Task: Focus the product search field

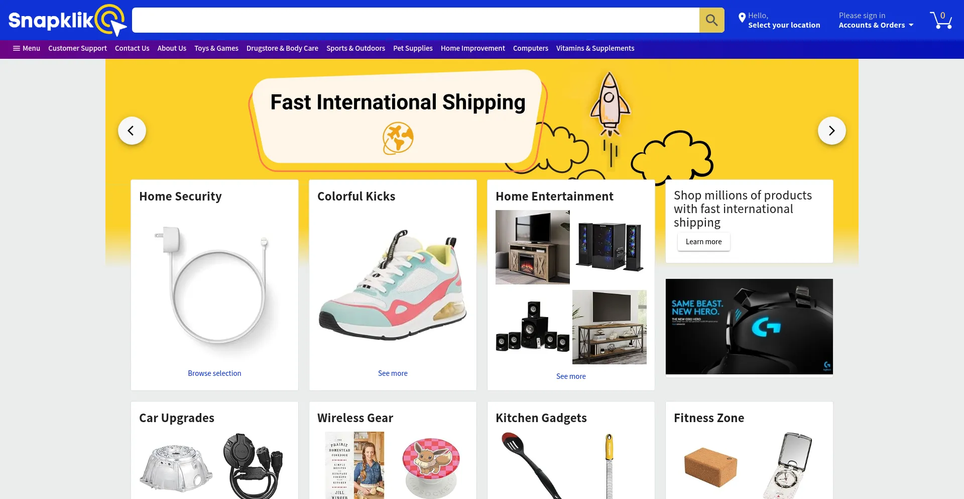Action: [x=416, y=20]
